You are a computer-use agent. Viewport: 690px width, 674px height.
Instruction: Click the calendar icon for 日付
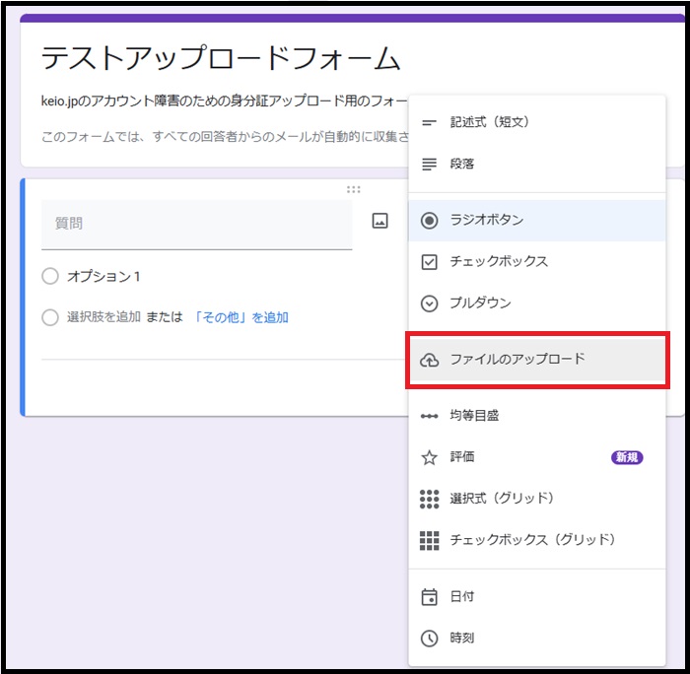point(429,597)
